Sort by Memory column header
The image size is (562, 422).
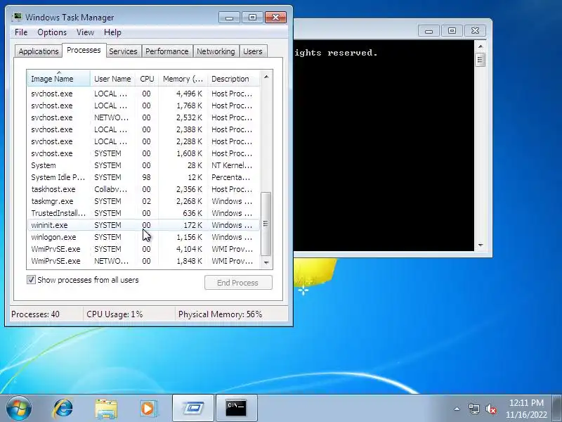(x=183, y=79)
